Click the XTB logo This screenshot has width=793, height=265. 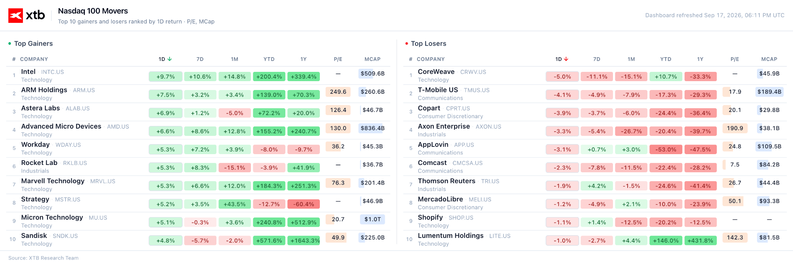point(27,15)
